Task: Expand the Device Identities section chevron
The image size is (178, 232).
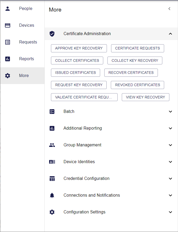Action: pos(170,162)
